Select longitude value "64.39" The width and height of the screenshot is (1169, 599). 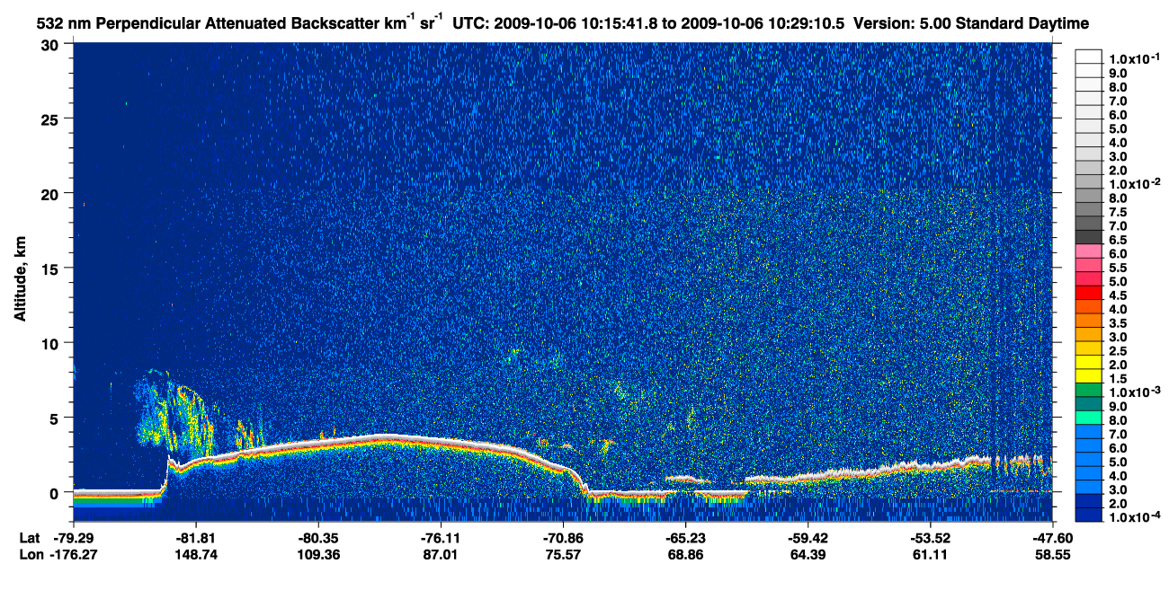808,554
